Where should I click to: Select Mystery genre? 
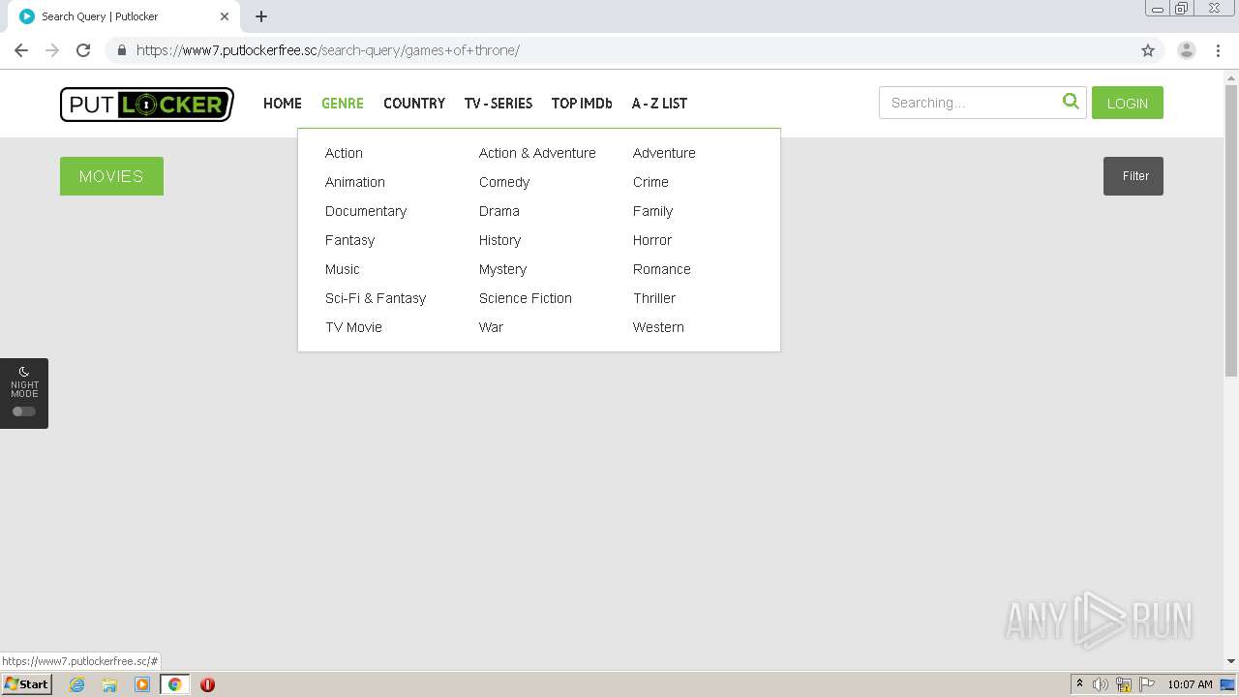(502, 269)
